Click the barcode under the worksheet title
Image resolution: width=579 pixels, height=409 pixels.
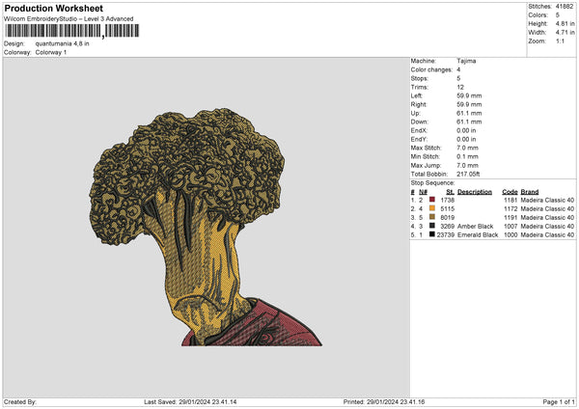click(x=72, y=31)
